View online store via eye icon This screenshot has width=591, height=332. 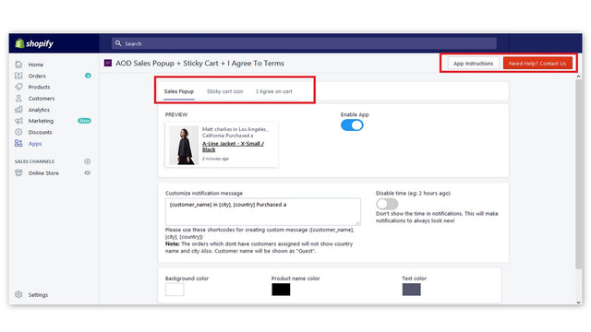pos(88,172)
